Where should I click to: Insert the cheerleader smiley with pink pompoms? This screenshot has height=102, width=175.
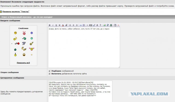[32, 49]
